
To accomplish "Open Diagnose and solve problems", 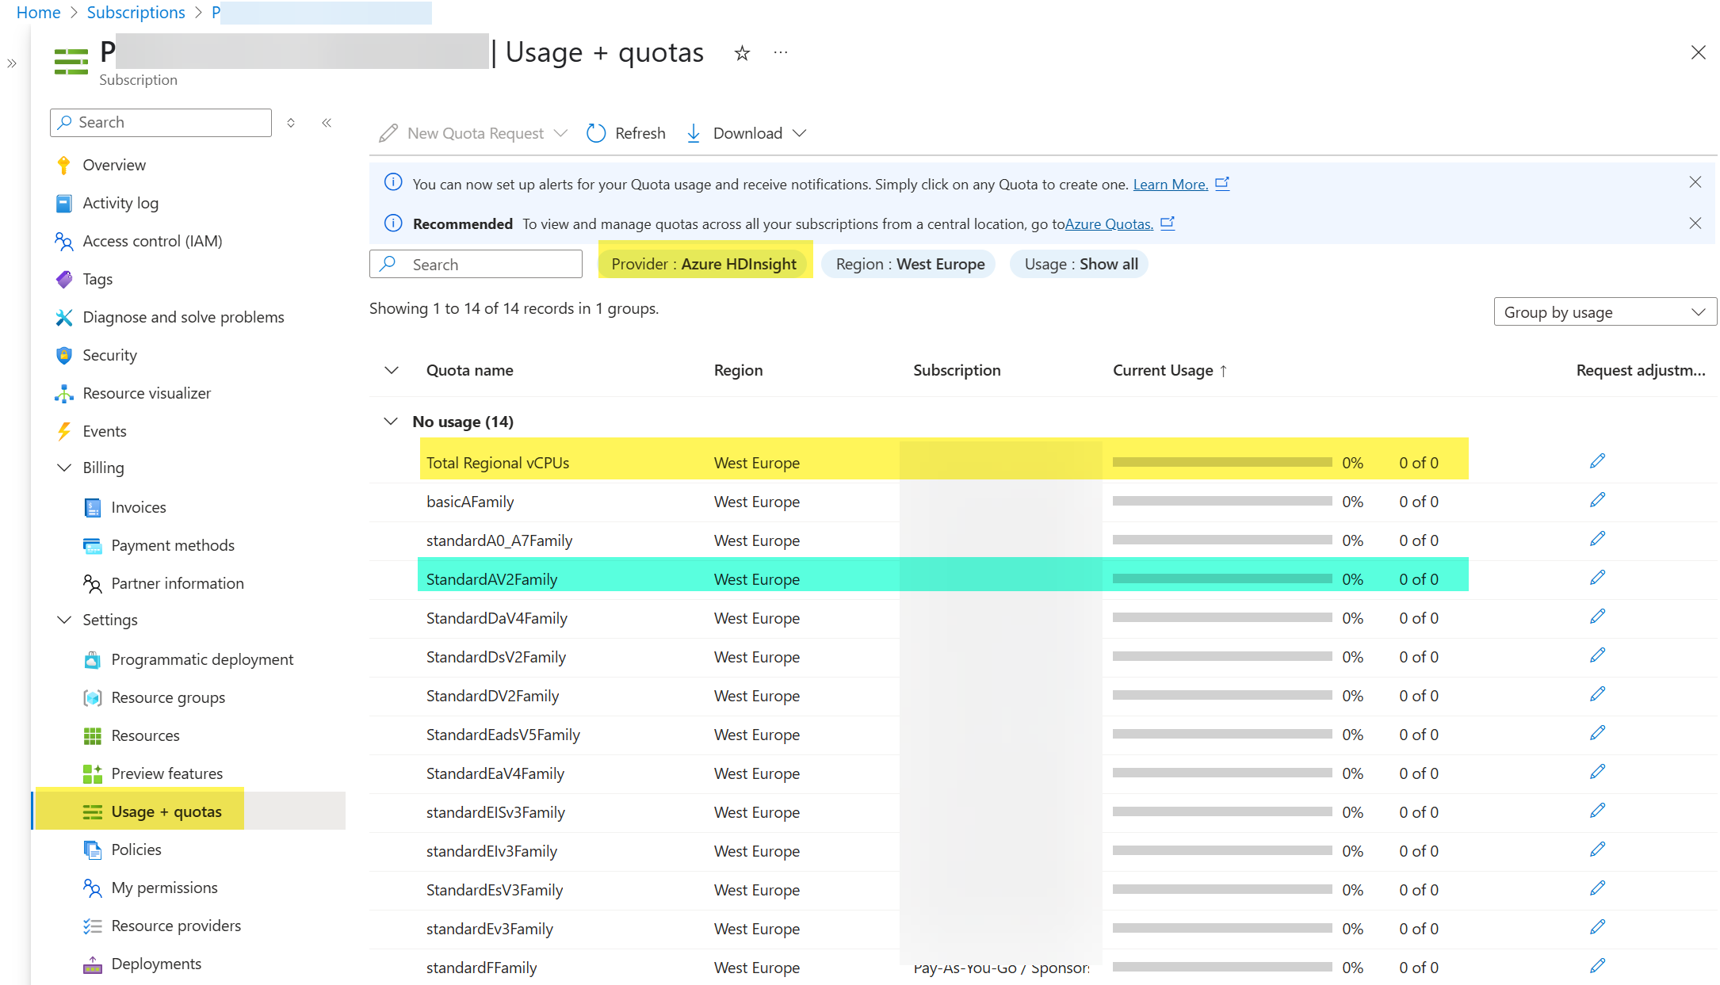I will pyautogui.click(x=183, y=317).
